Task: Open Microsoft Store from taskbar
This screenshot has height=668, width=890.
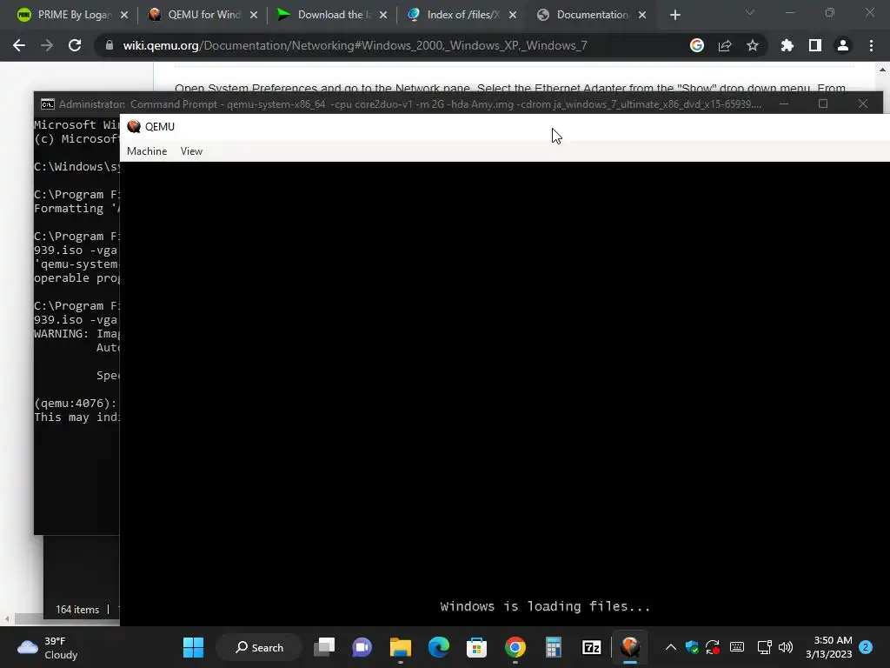Action: [477, 647]
